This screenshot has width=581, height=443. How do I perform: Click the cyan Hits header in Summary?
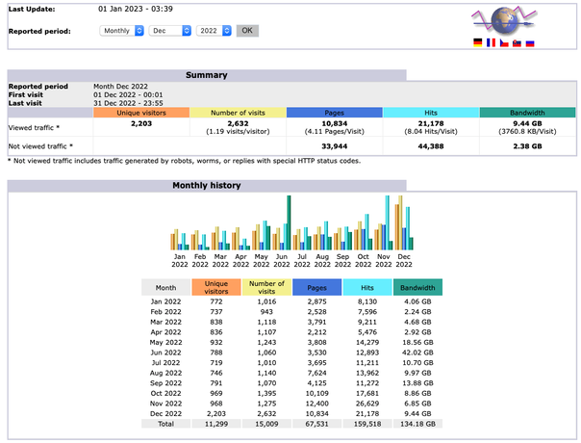[431, 113]
